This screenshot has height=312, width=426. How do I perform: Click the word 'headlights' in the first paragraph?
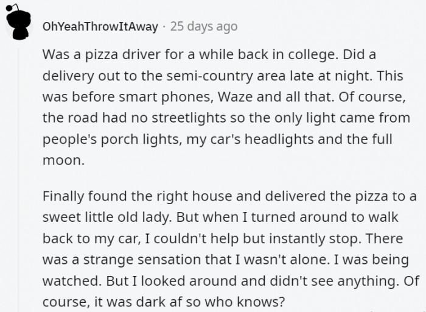pos(279,140)
